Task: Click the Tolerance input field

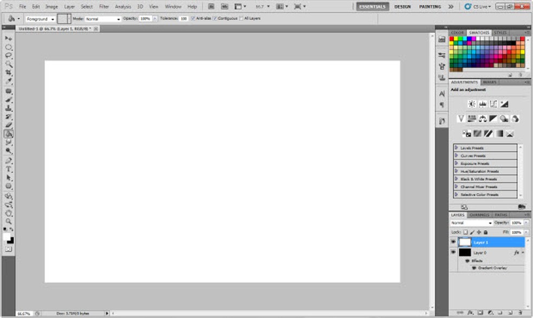Action: [184, 18]
